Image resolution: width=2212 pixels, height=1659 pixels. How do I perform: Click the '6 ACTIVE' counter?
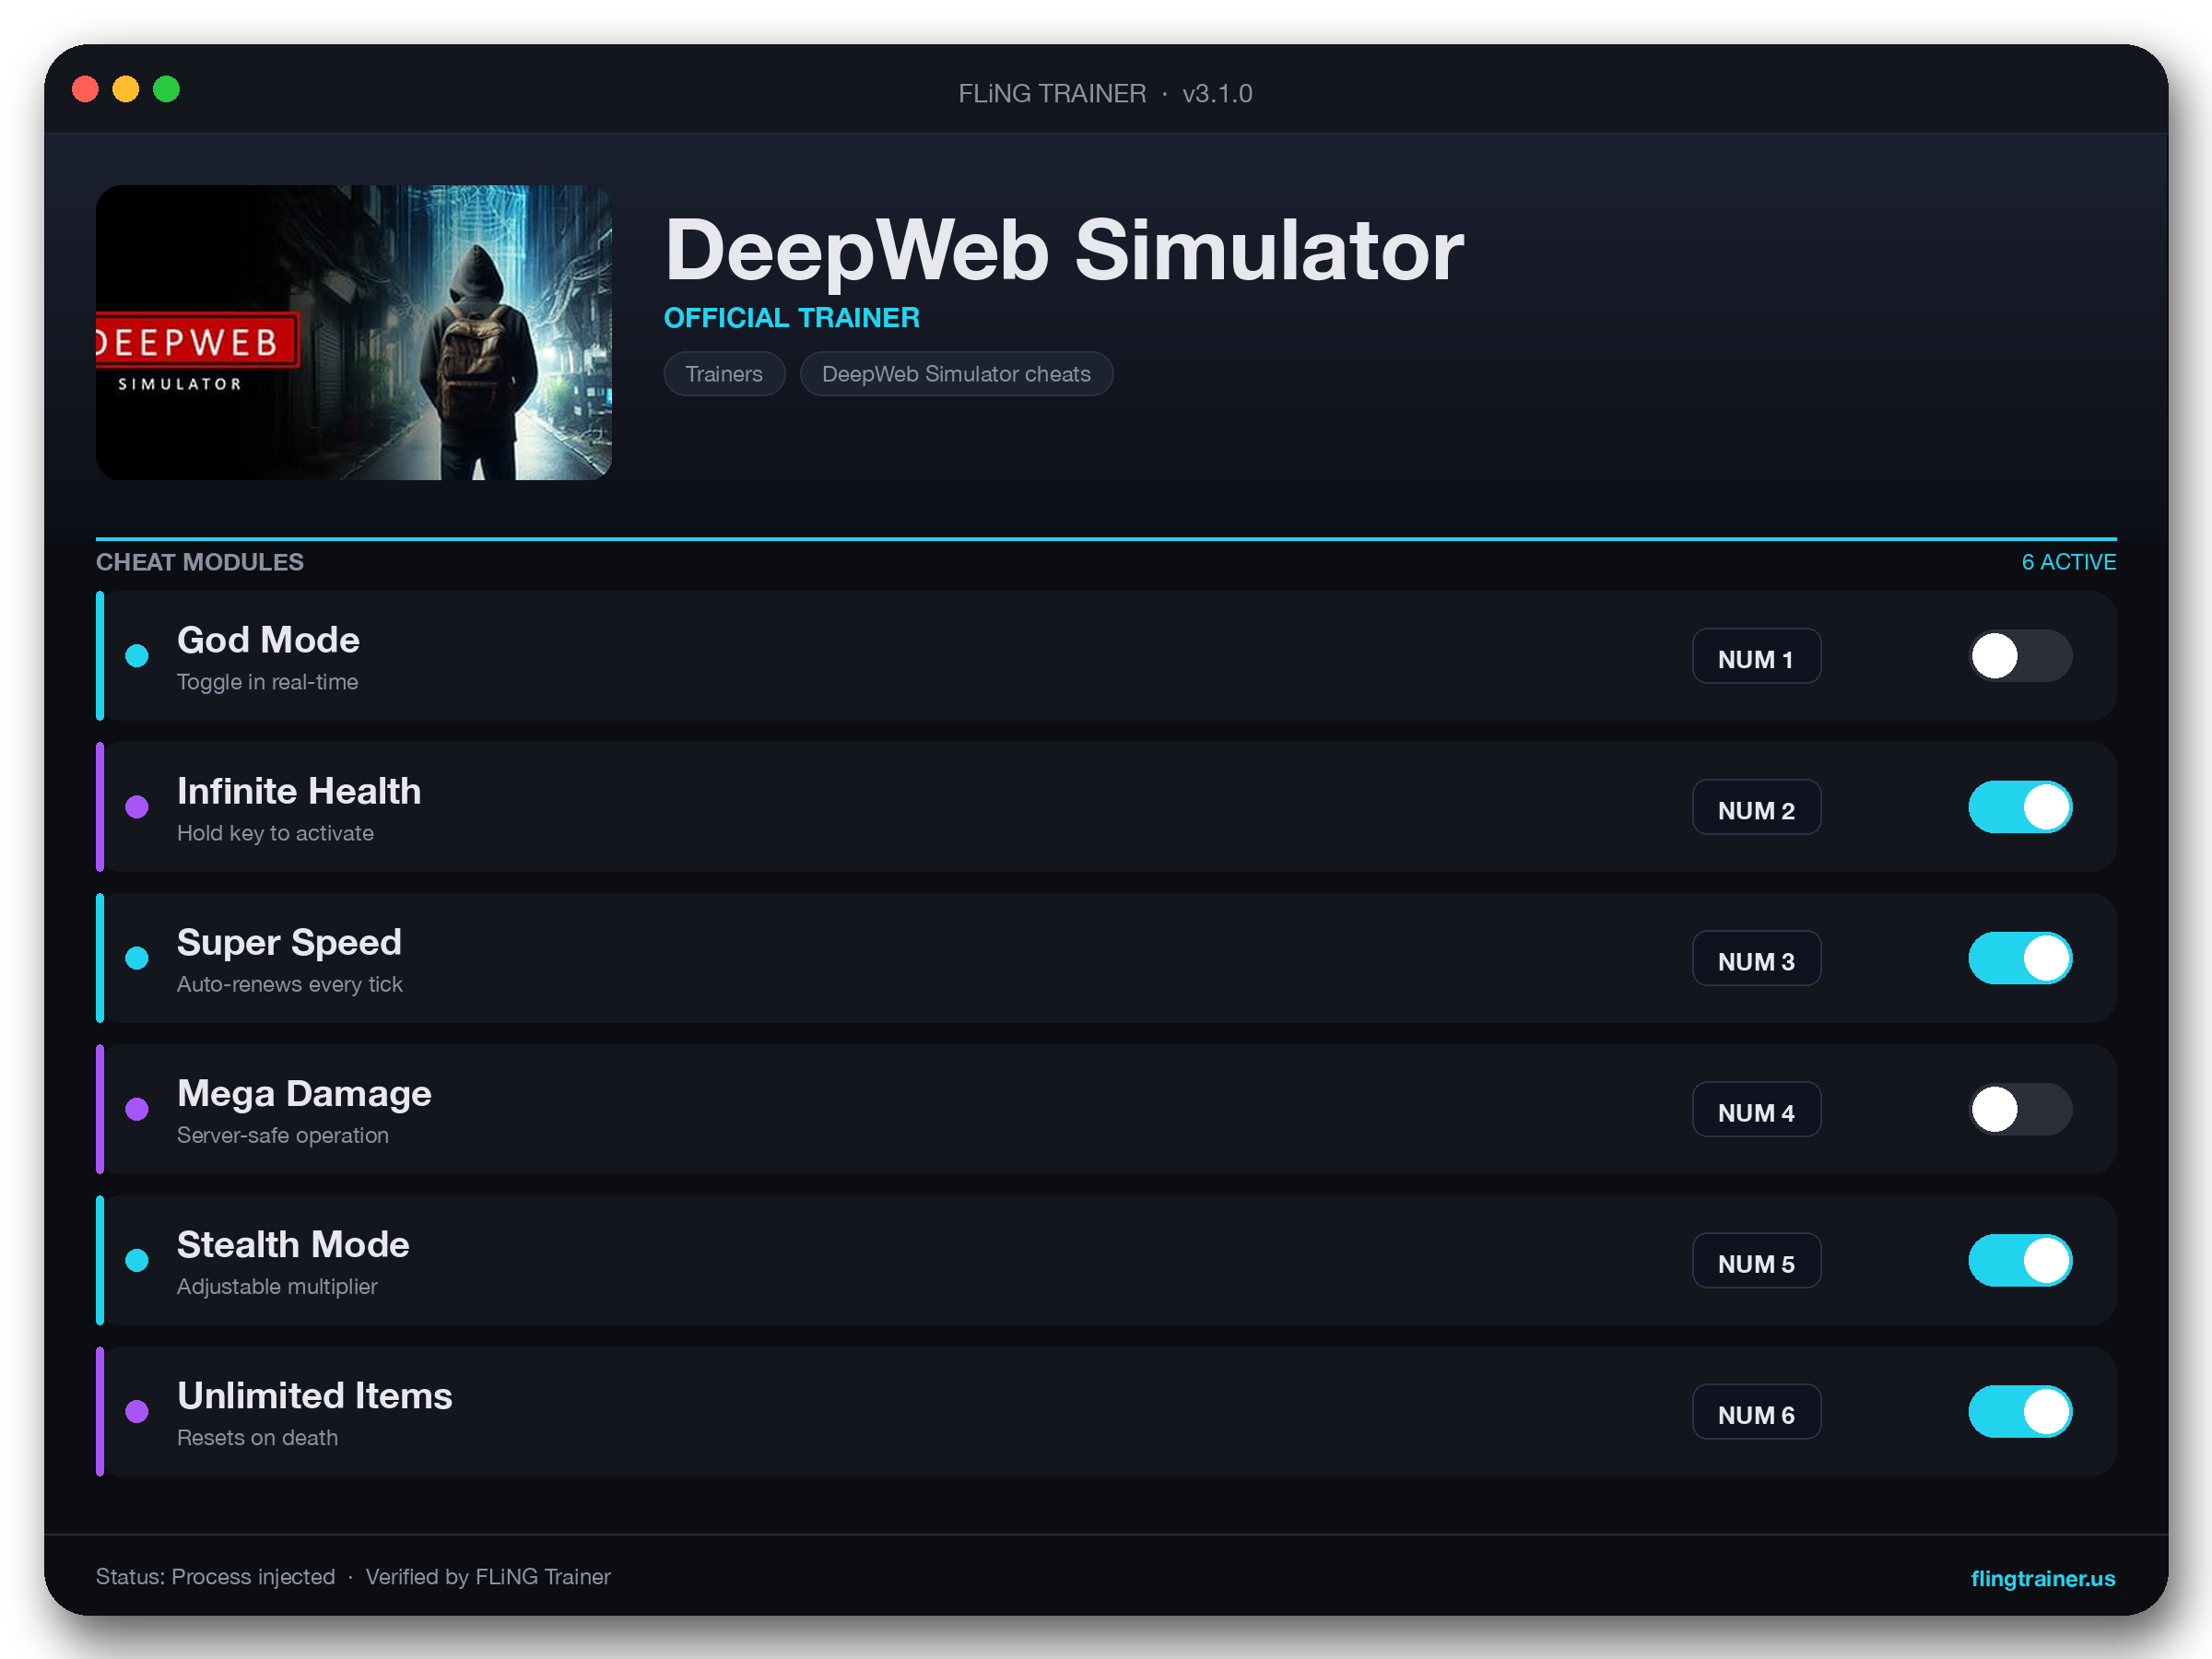(2068, 562)
